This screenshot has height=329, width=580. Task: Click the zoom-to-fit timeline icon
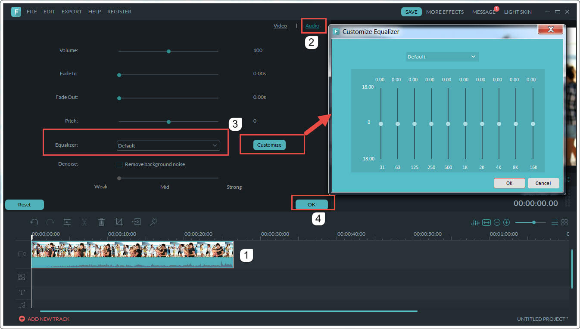[486, 222]
